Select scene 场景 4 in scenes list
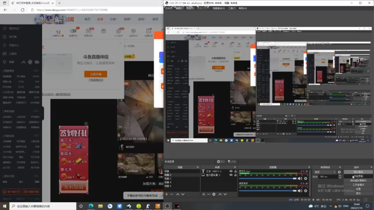374x210 pixels. (x=182, y=182)
